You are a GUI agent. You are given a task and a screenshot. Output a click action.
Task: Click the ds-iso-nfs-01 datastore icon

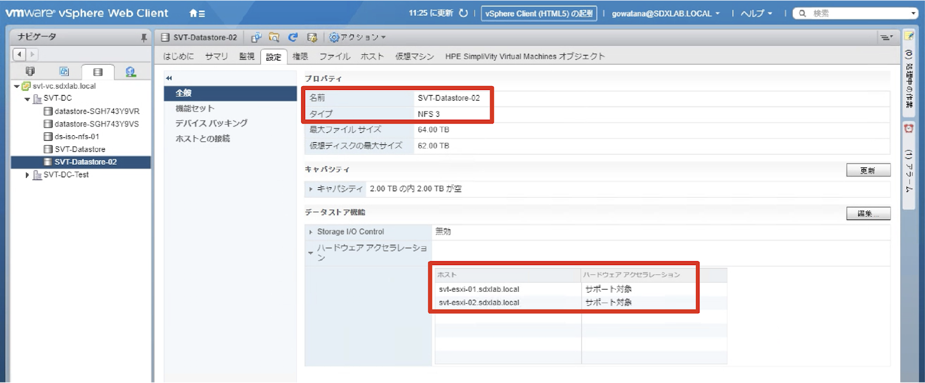click(49, 137)
